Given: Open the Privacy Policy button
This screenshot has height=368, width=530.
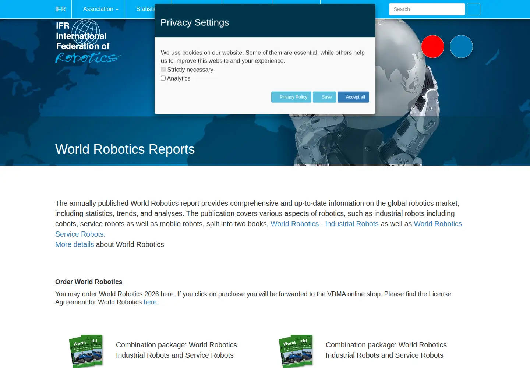Looking at the screenshot, I should (291, 97).
